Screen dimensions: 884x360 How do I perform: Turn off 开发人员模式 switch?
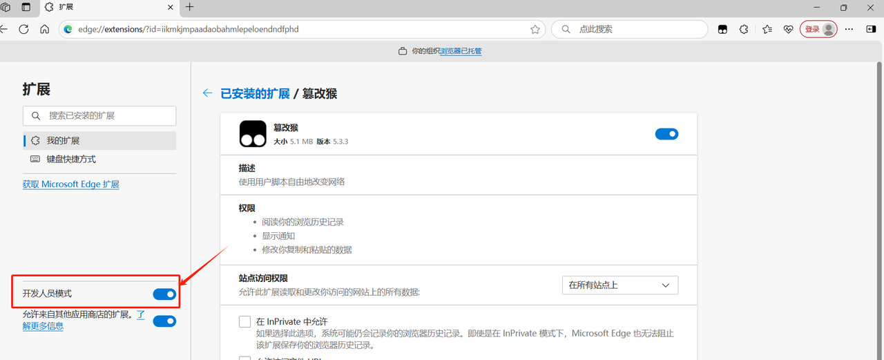click(x=164, y=294)
